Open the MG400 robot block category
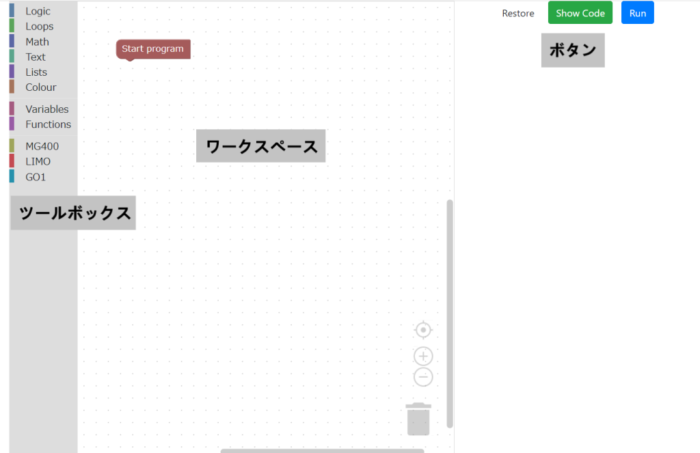Image resolution: width=700 pixels, height=453 pixels. tap(42, 146)
